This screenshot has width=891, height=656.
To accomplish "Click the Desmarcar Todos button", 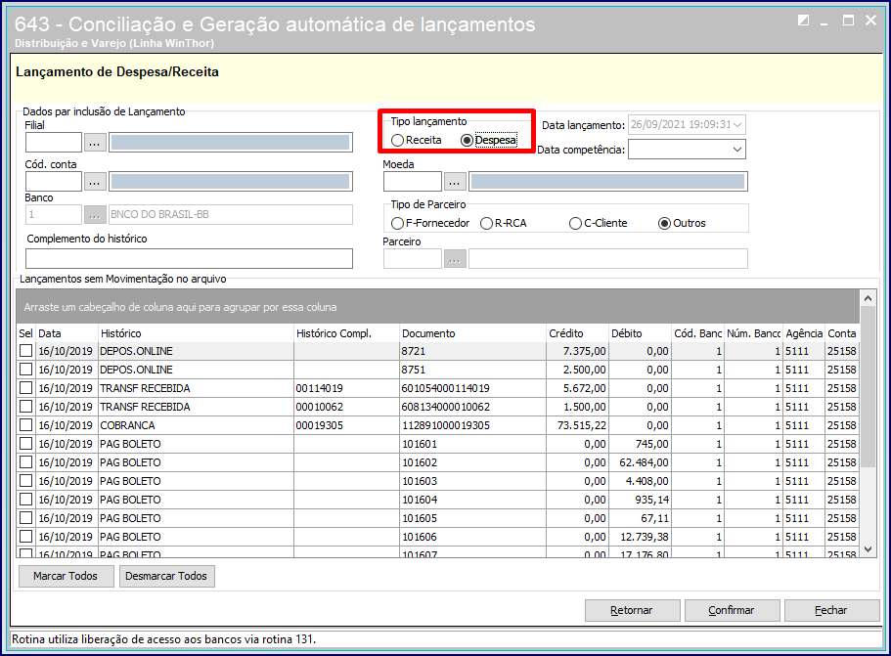I will click(166, 576).
